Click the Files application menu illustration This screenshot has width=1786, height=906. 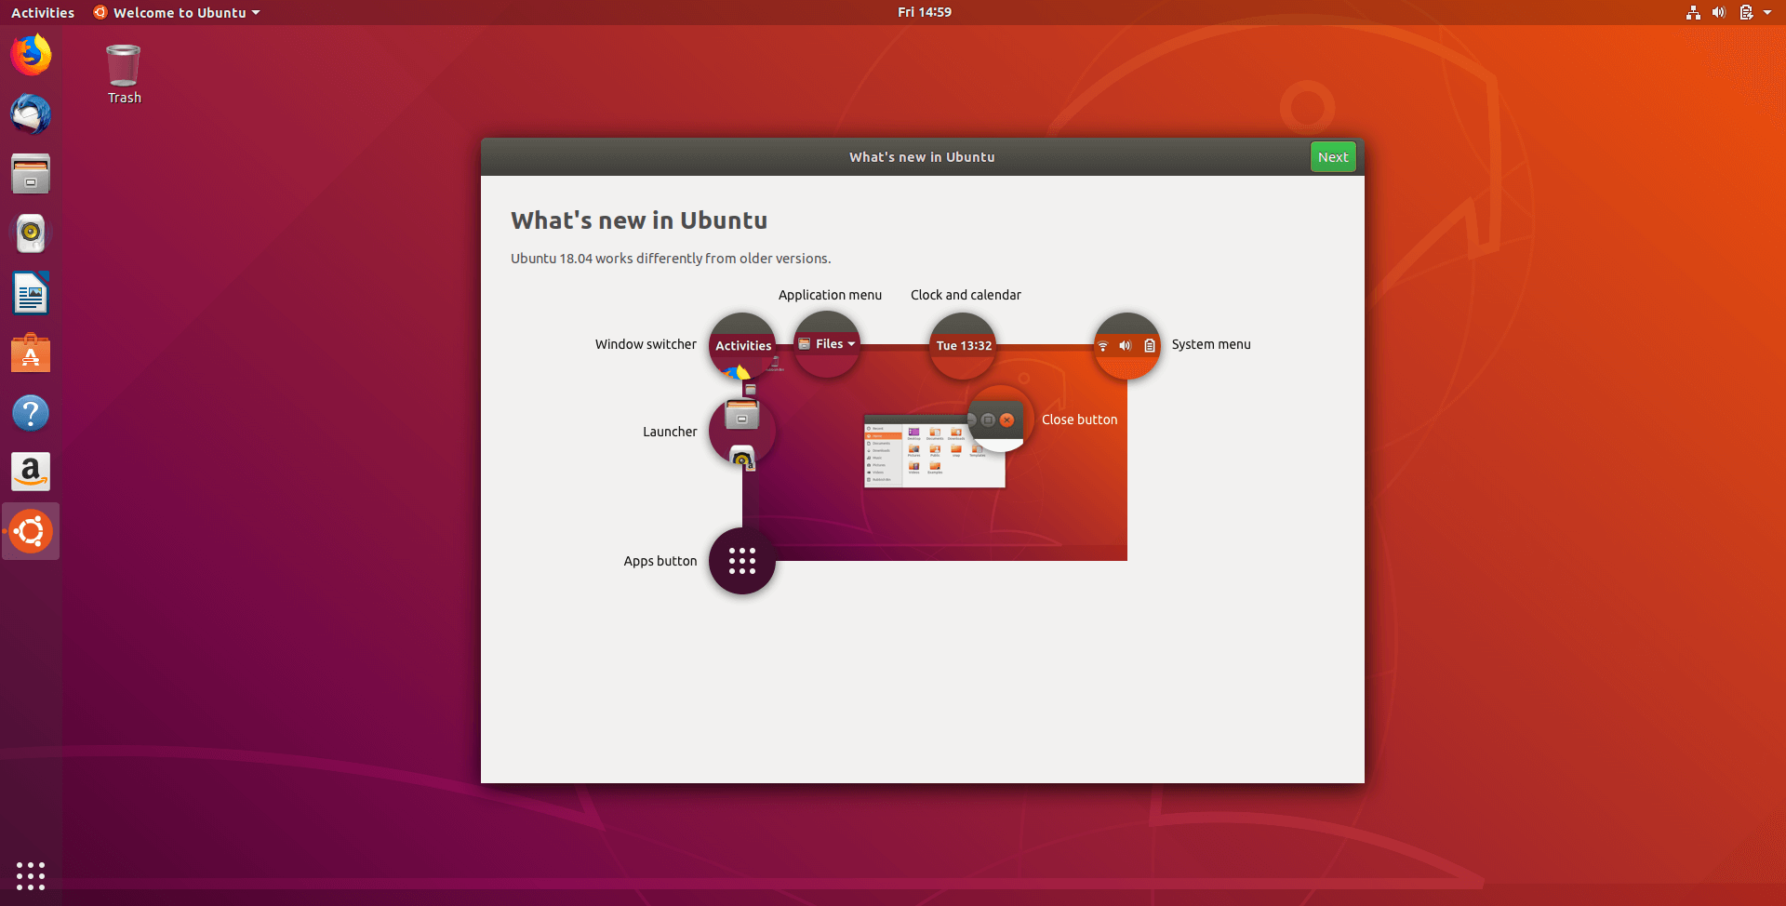pos(827,344)
